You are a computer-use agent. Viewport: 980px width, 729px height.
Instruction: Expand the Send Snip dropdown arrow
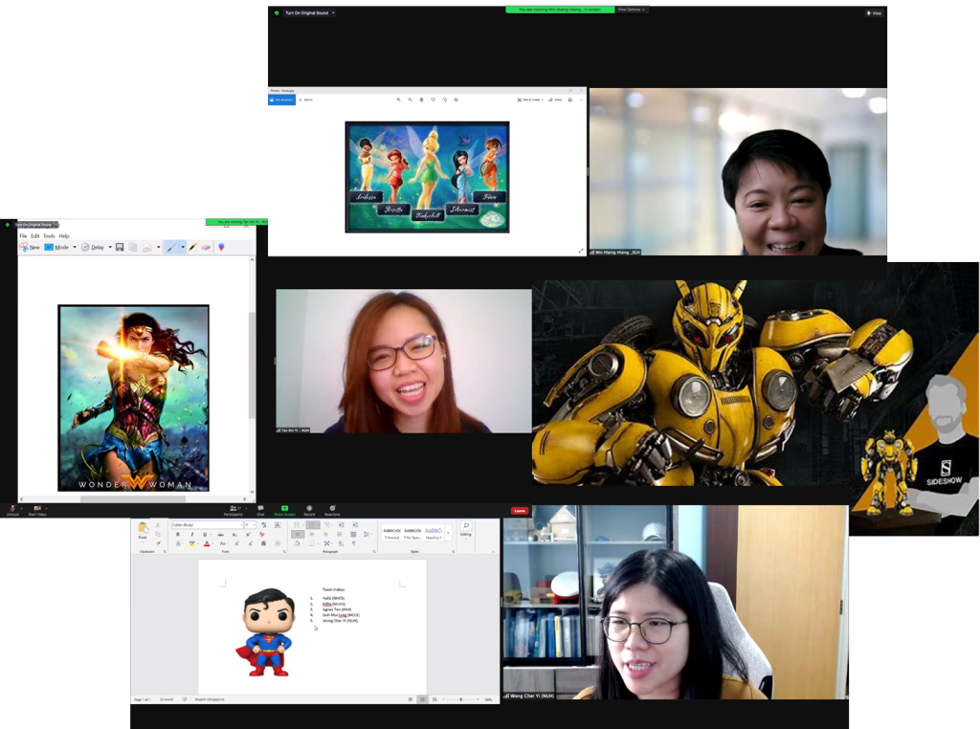click(x=159, y=248)
